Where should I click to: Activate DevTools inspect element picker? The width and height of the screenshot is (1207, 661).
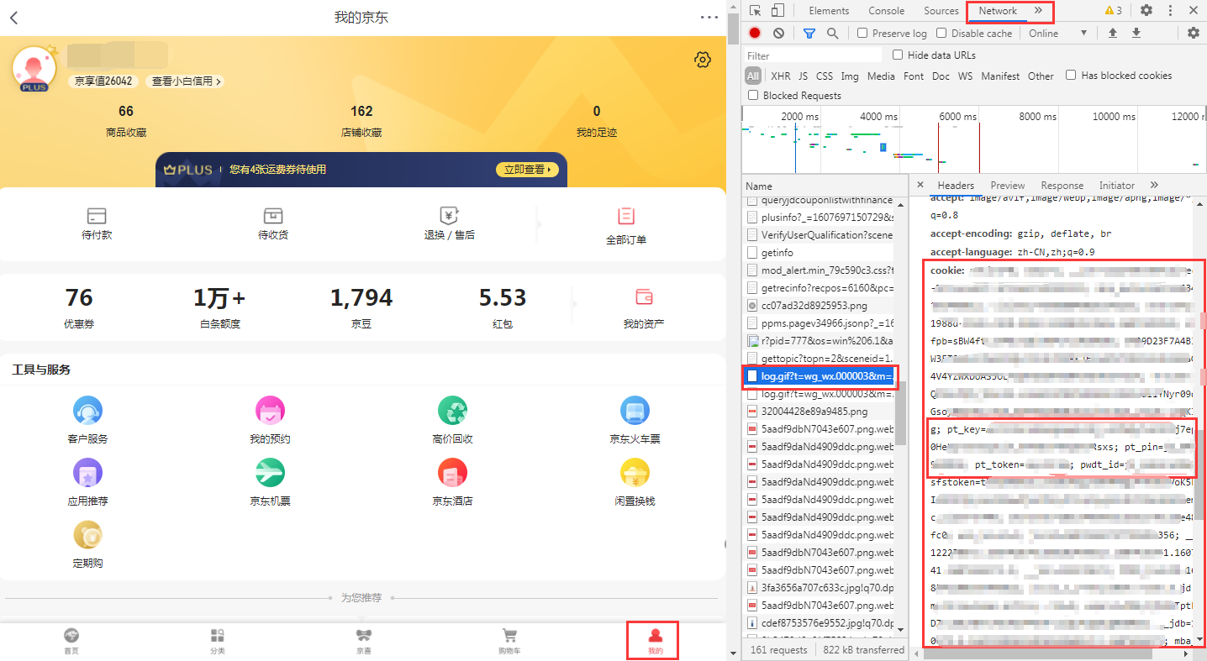(x=756, y=11)
